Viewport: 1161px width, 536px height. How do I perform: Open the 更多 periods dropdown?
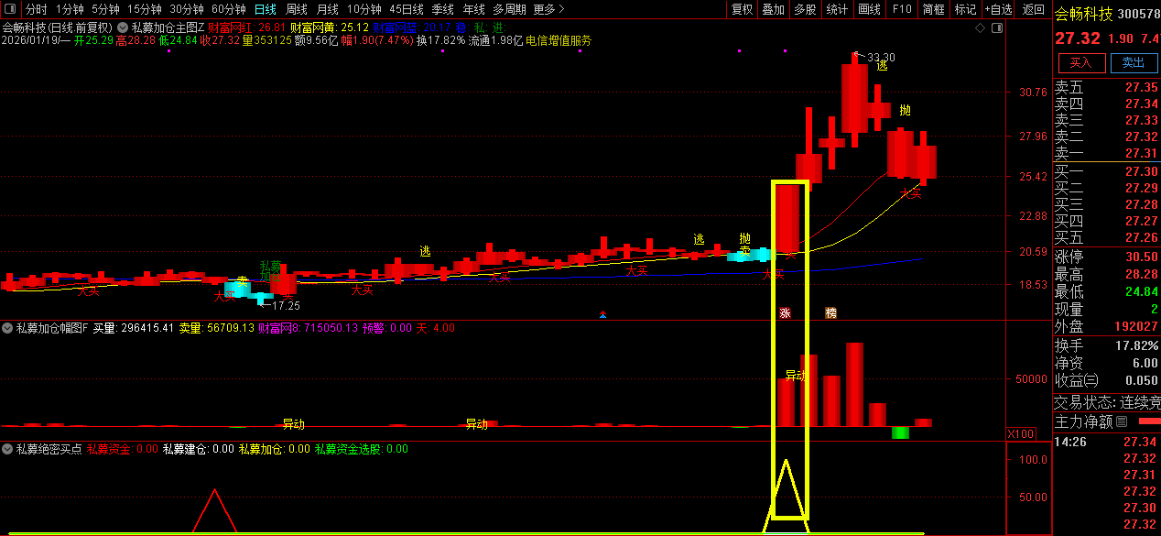tap(548, 9)
